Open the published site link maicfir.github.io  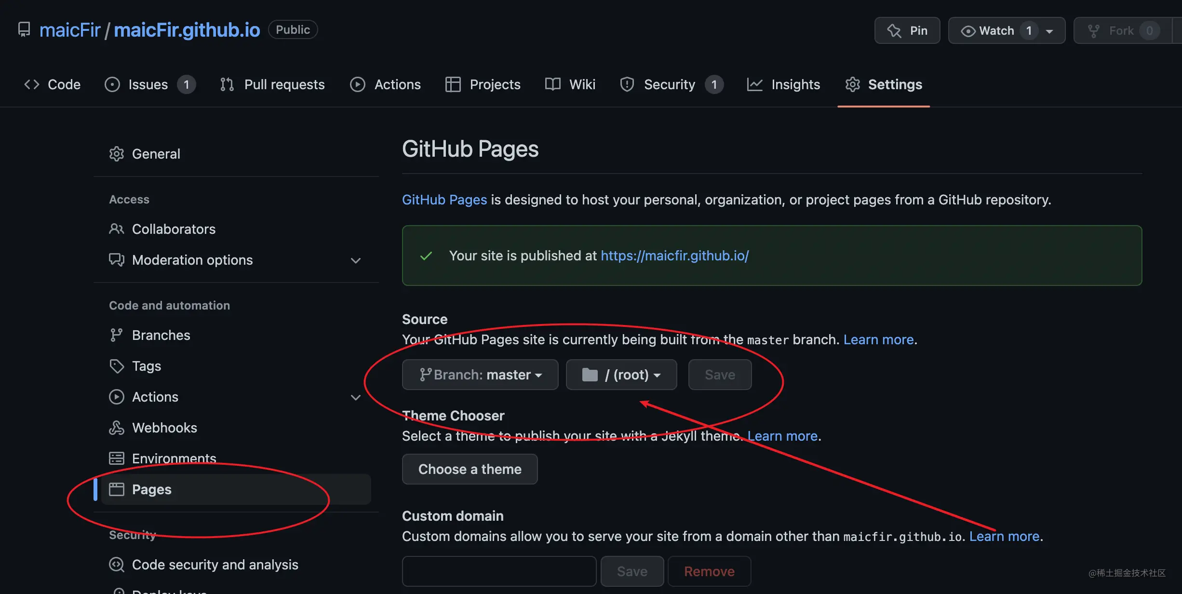tap(674, 256)
